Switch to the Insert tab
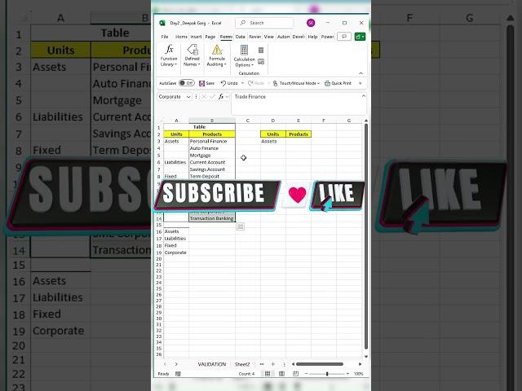The width and height of the screenshot is (522, 391). (196, 37)
